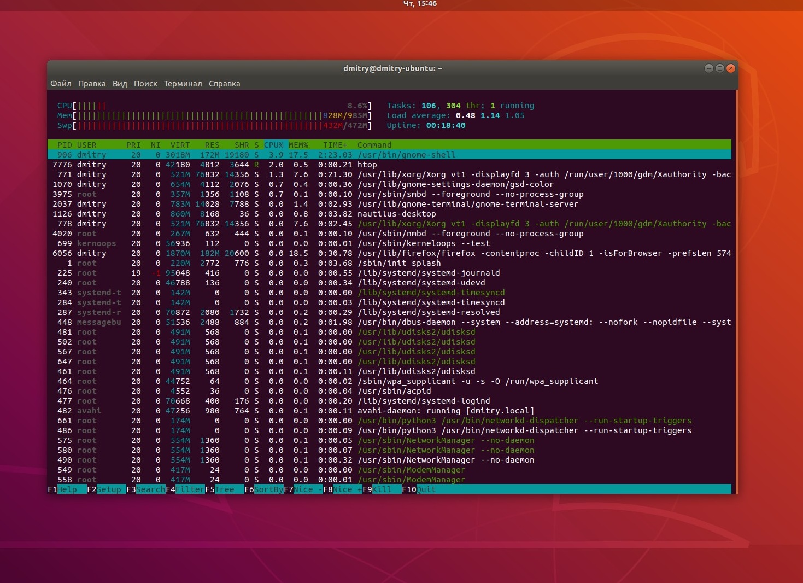Click the F3 Search function key label

coord(146,489)
